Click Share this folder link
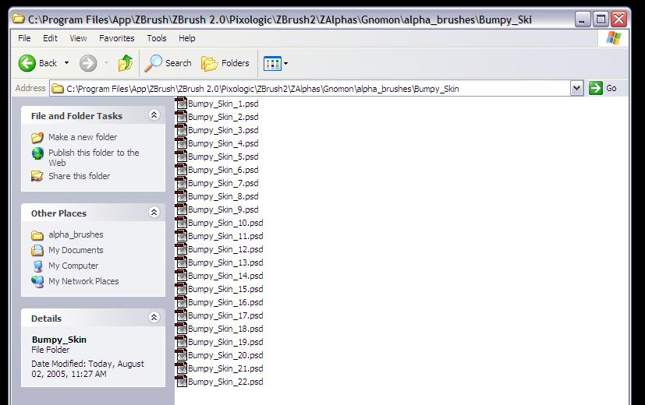This screenshot has width=645, height=405. tap(79, 176)
